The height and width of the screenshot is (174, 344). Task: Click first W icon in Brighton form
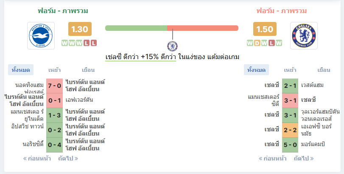pyautogui.click(x=65, y=43)
